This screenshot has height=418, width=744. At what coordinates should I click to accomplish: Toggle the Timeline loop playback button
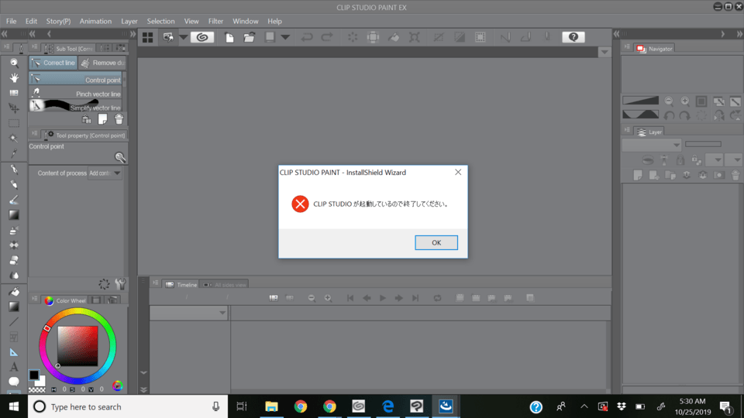click(437, 298)
